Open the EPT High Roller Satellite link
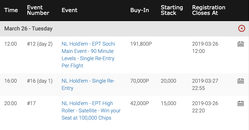The image size is (249, 130). pos(91,111)
